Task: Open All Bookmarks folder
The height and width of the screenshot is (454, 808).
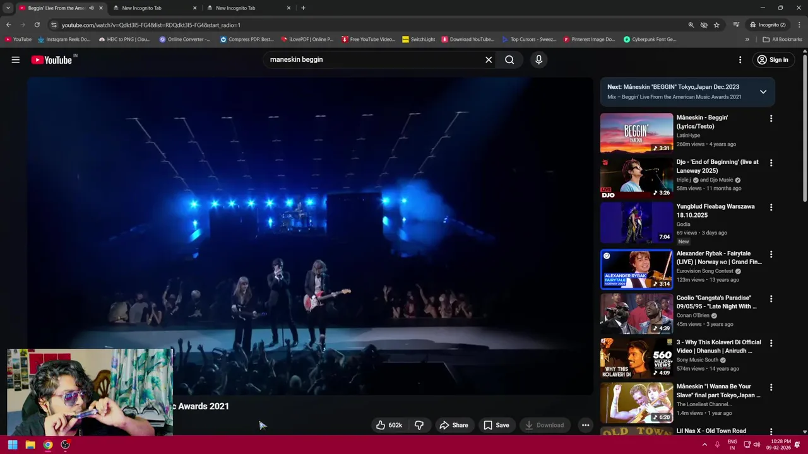Action: tap(782, 39)
